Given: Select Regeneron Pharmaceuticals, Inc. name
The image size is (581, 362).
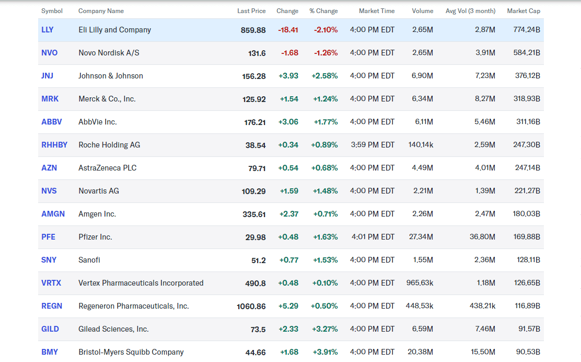Looking at the screenshot, I should click(x=133, y=306).
